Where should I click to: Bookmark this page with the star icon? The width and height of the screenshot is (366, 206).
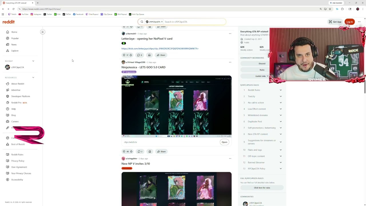click(330, 9)
